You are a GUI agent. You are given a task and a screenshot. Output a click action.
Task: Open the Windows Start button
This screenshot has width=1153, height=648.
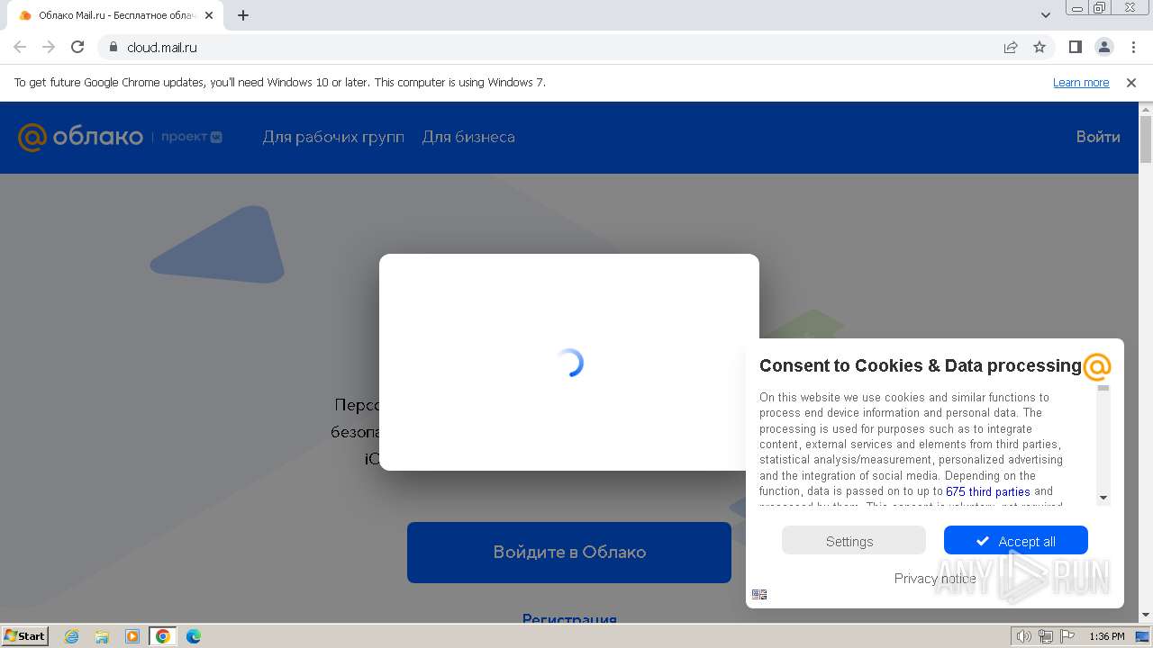(25, 635)
